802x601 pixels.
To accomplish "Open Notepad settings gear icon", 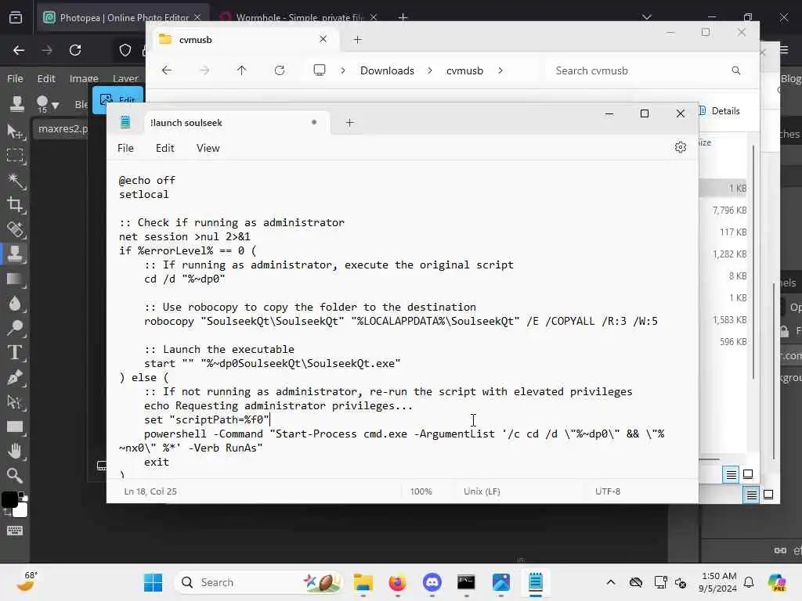I will 680,148.
